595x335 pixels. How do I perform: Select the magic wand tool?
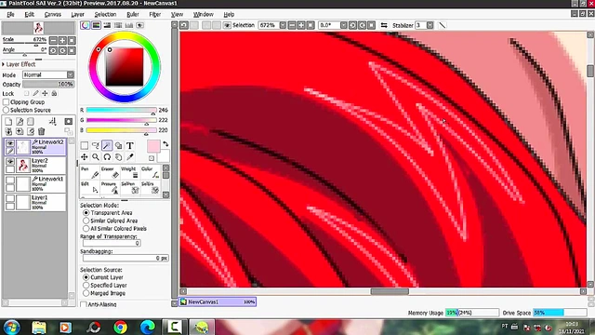coord(107,145)
